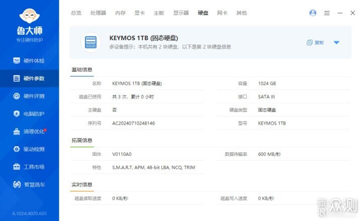Switch to the 内存 tab
The height and width of the screenshot is (221, 362).
tap(120, 13)
